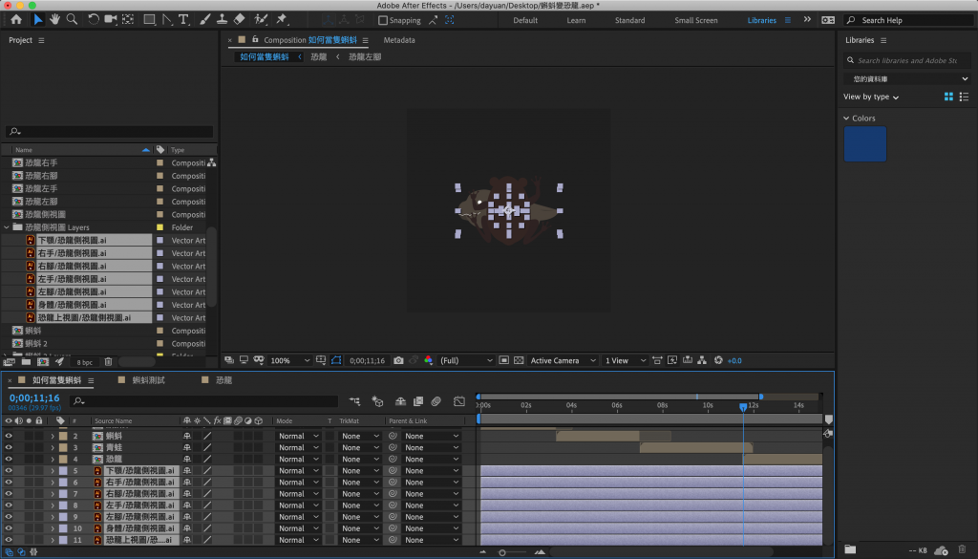
Task: Click the Show Channel color icon
Action: click(x=429, y=360)
